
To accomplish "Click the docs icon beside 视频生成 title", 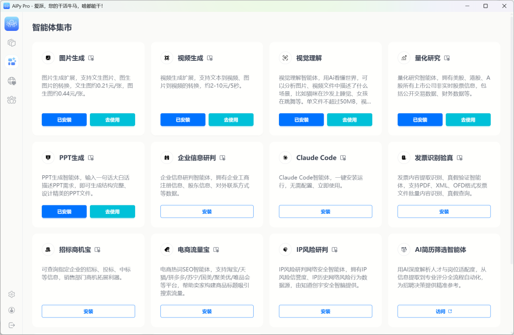I will (210, 58).
